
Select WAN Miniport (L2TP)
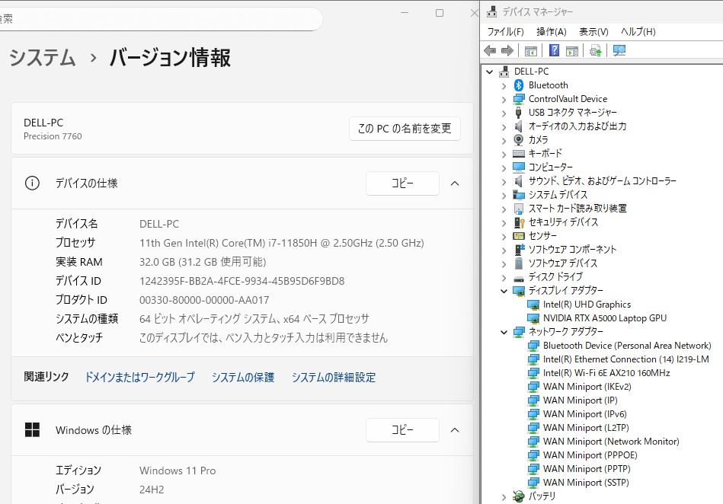(x=586, y=428)
